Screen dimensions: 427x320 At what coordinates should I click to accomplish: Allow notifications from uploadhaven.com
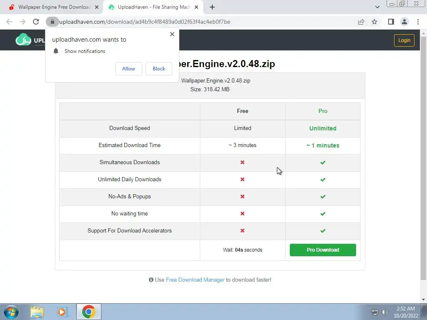pos(128,69)
